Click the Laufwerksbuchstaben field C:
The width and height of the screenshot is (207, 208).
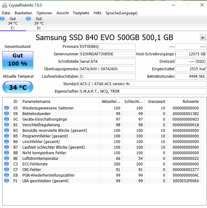coord(108,76)
